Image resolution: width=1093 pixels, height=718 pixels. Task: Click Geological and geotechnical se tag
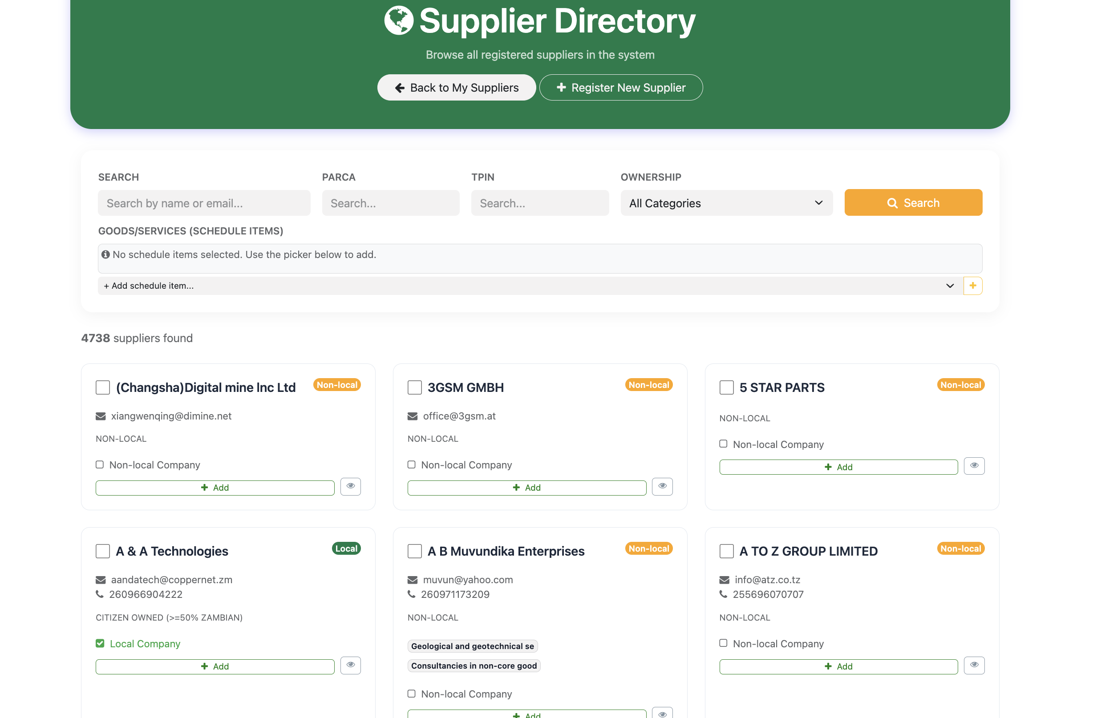pos(473,646)
